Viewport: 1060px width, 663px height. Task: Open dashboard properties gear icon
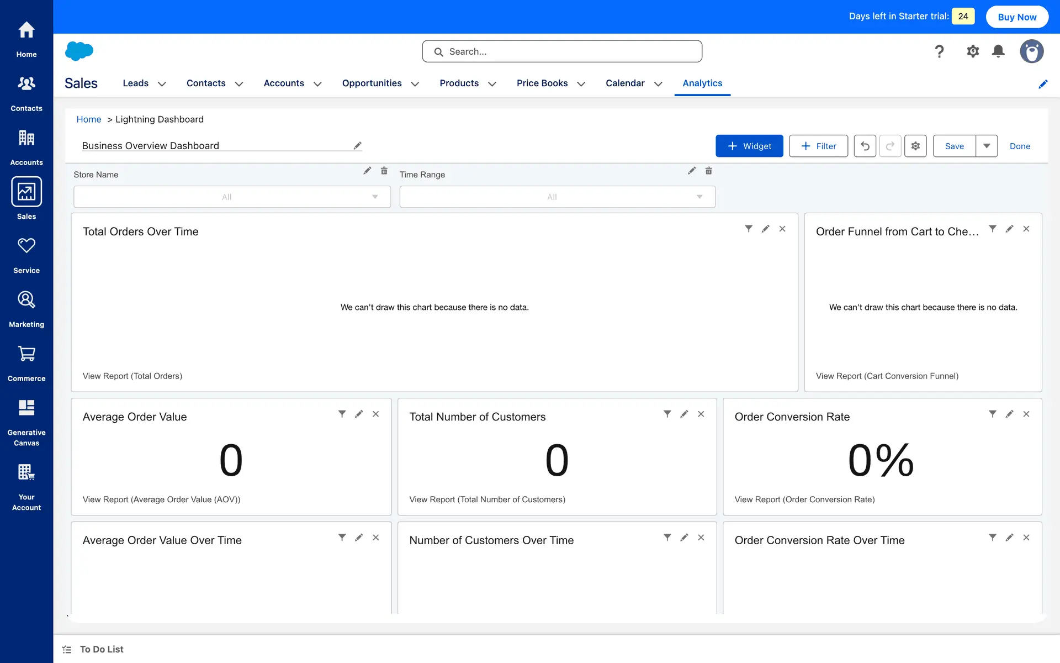coord(915,146)
